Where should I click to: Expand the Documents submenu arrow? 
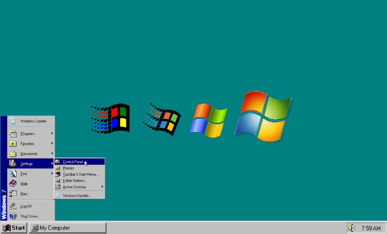[x=52, y=153]
